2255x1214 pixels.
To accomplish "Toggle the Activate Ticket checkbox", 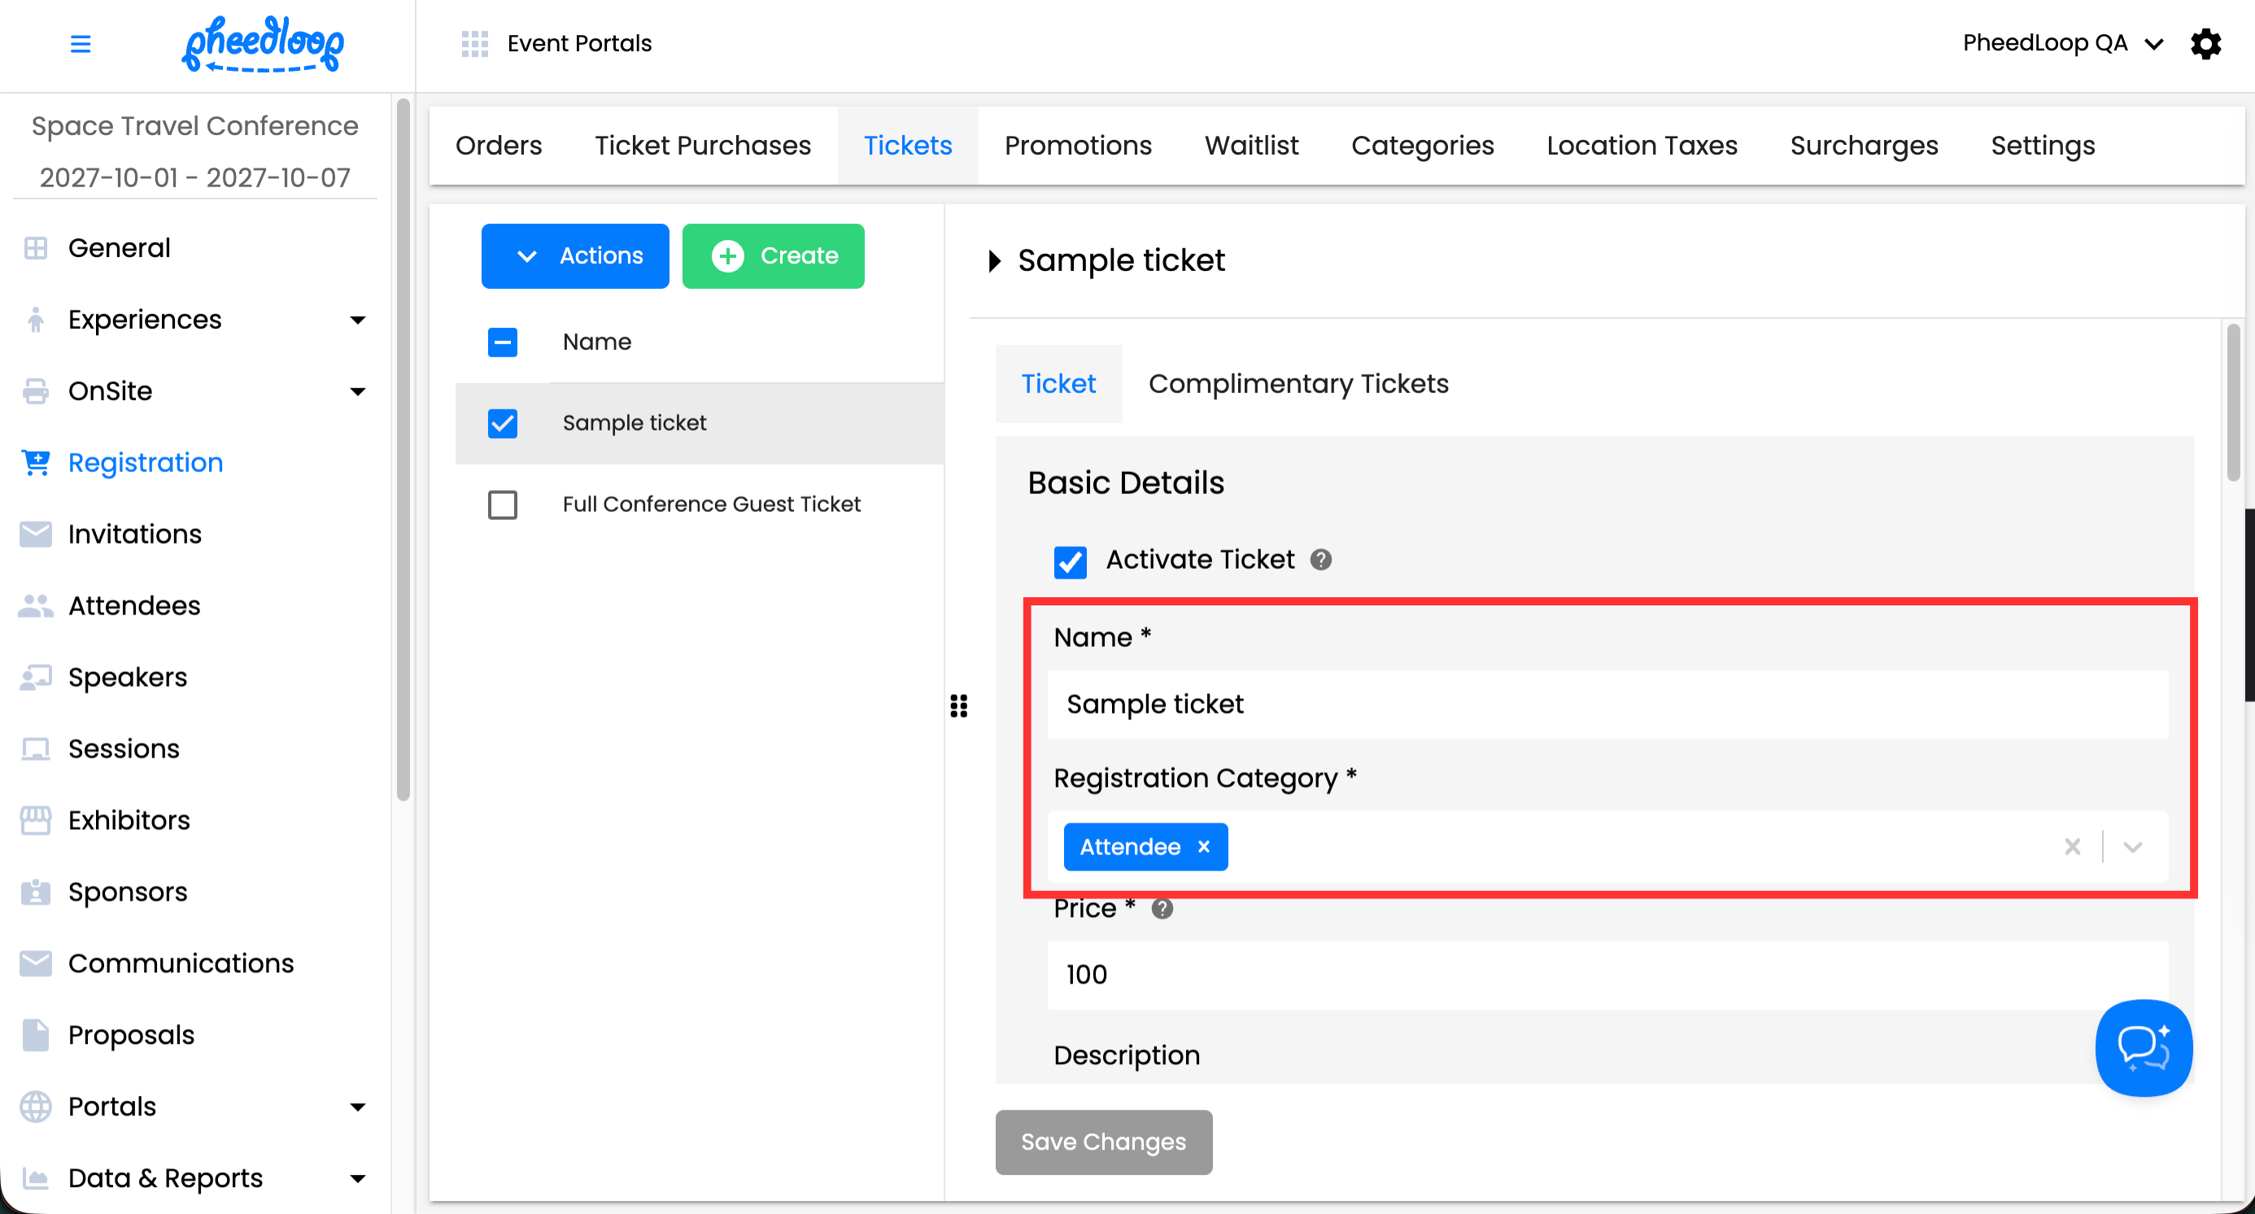I will tap(1069, 561).
